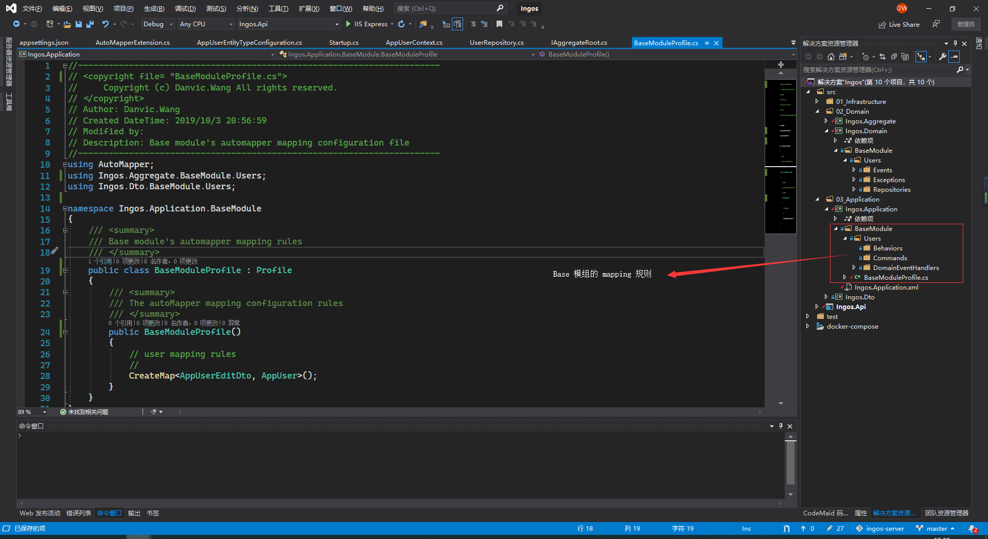Toggle Preview Selected Items button
The width and height of the screenshot is (988, 539).
(x=954, y=57)
